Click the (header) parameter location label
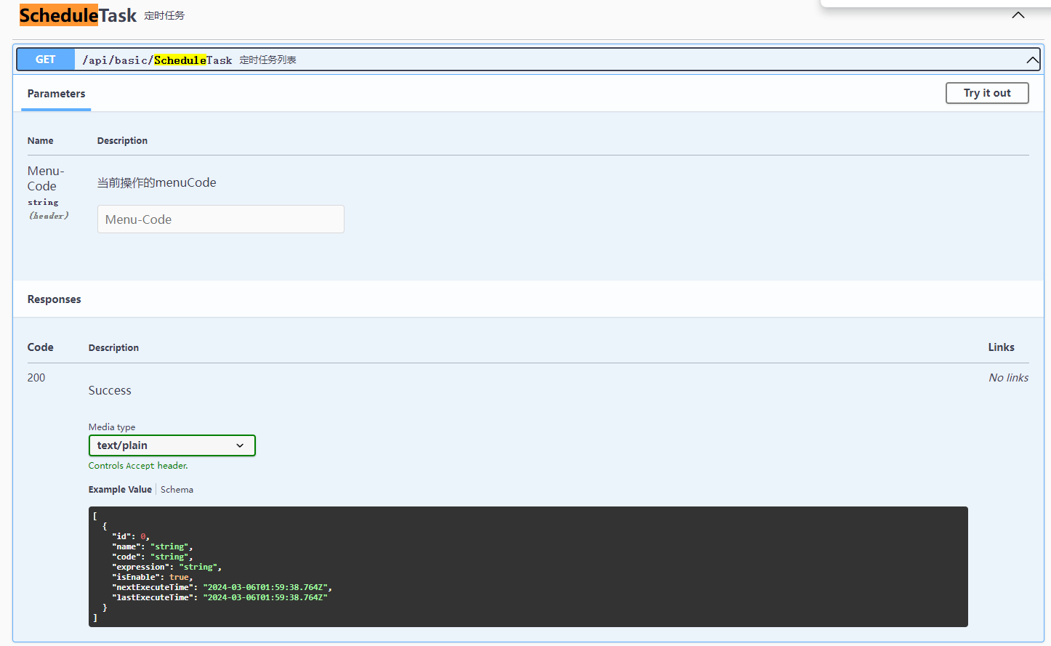This screenshot has width=1051, height=646. 49,216
